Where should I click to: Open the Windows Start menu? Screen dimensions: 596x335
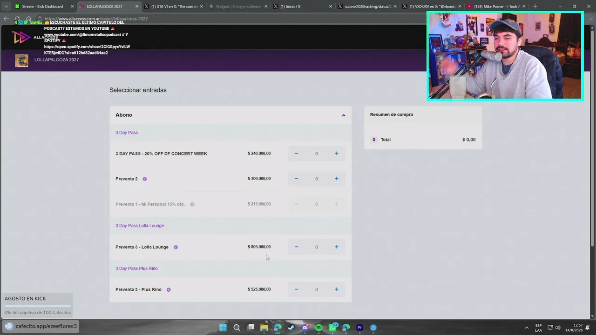pos(223,328)
